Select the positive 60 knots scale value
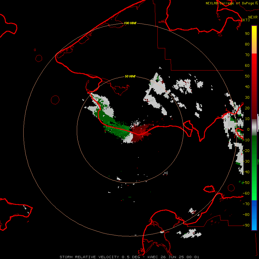Image resolution: width=259 pixels, height=259 pixels. [247, 65]
